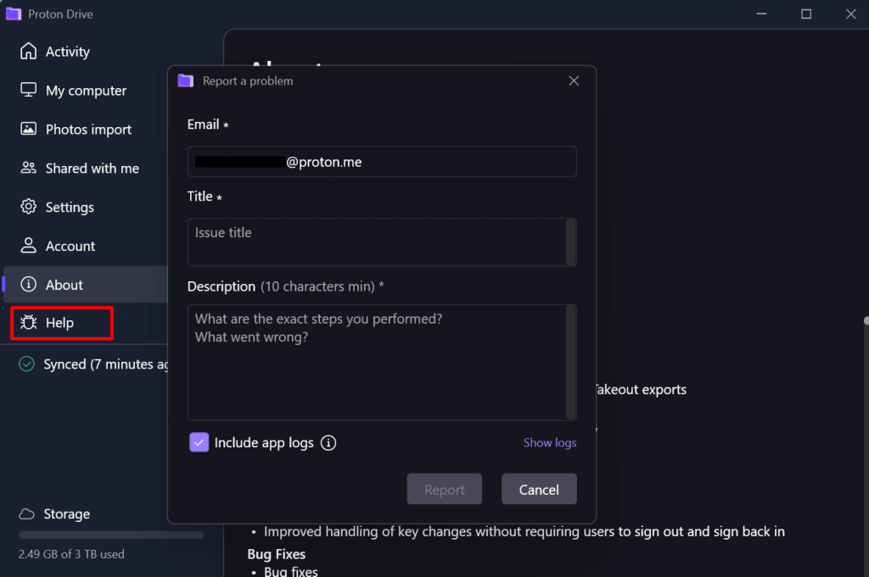This screenshot has height=577, width=869.
Task: Click the green Synced checkmark icon
Action: tap(26, 364)
